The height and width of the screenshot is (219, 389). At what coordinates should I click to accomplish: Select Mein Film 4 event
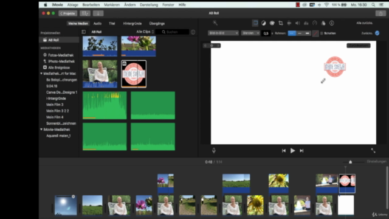coord(55,117)
